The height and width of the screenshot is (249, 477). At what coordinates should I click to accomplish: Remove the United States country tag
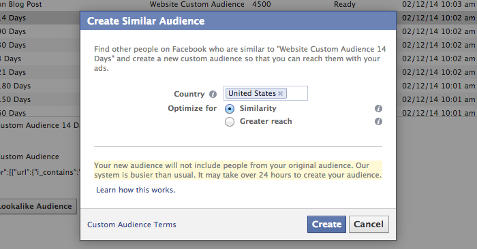281,93
